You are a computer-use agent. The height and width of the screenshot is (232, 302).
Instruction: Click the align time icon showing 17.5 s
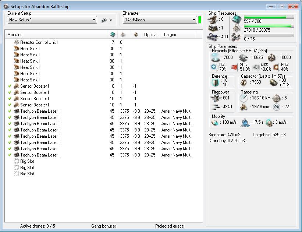coord(245,123)
